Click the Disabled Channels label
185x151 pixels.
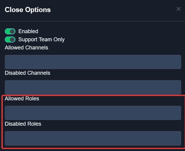pyautogui.click(x=27, y=73)
